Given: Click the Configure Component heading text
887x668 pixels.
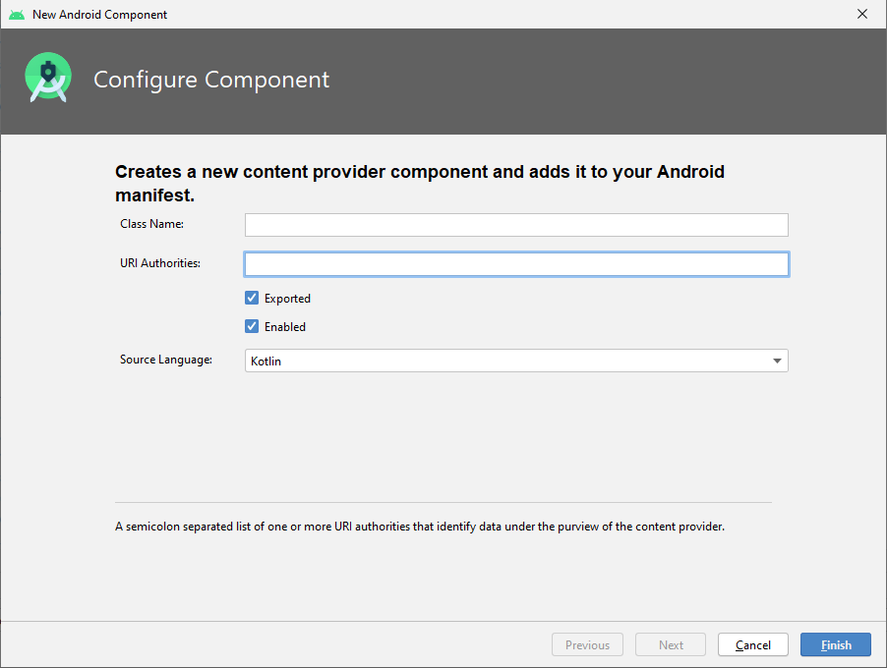Looking at the screenshot, I should pos(210,80).
